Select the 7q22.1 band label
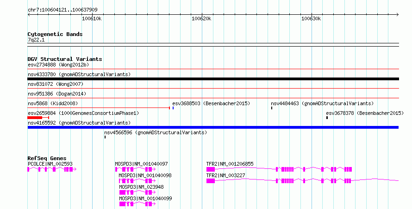 36,40
